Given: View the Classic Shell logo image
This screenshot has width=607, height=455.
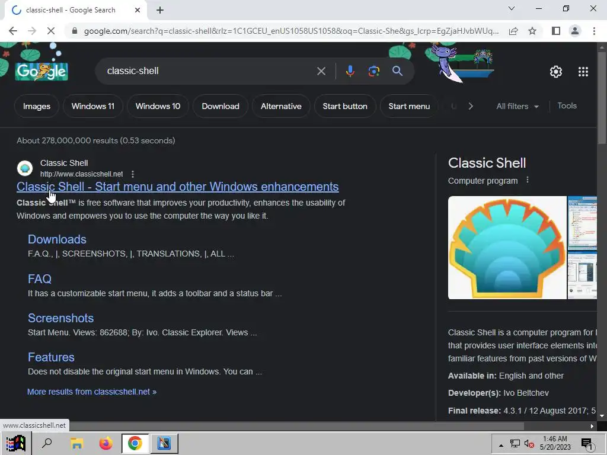Looking at the screenshot, I should 507,248.
